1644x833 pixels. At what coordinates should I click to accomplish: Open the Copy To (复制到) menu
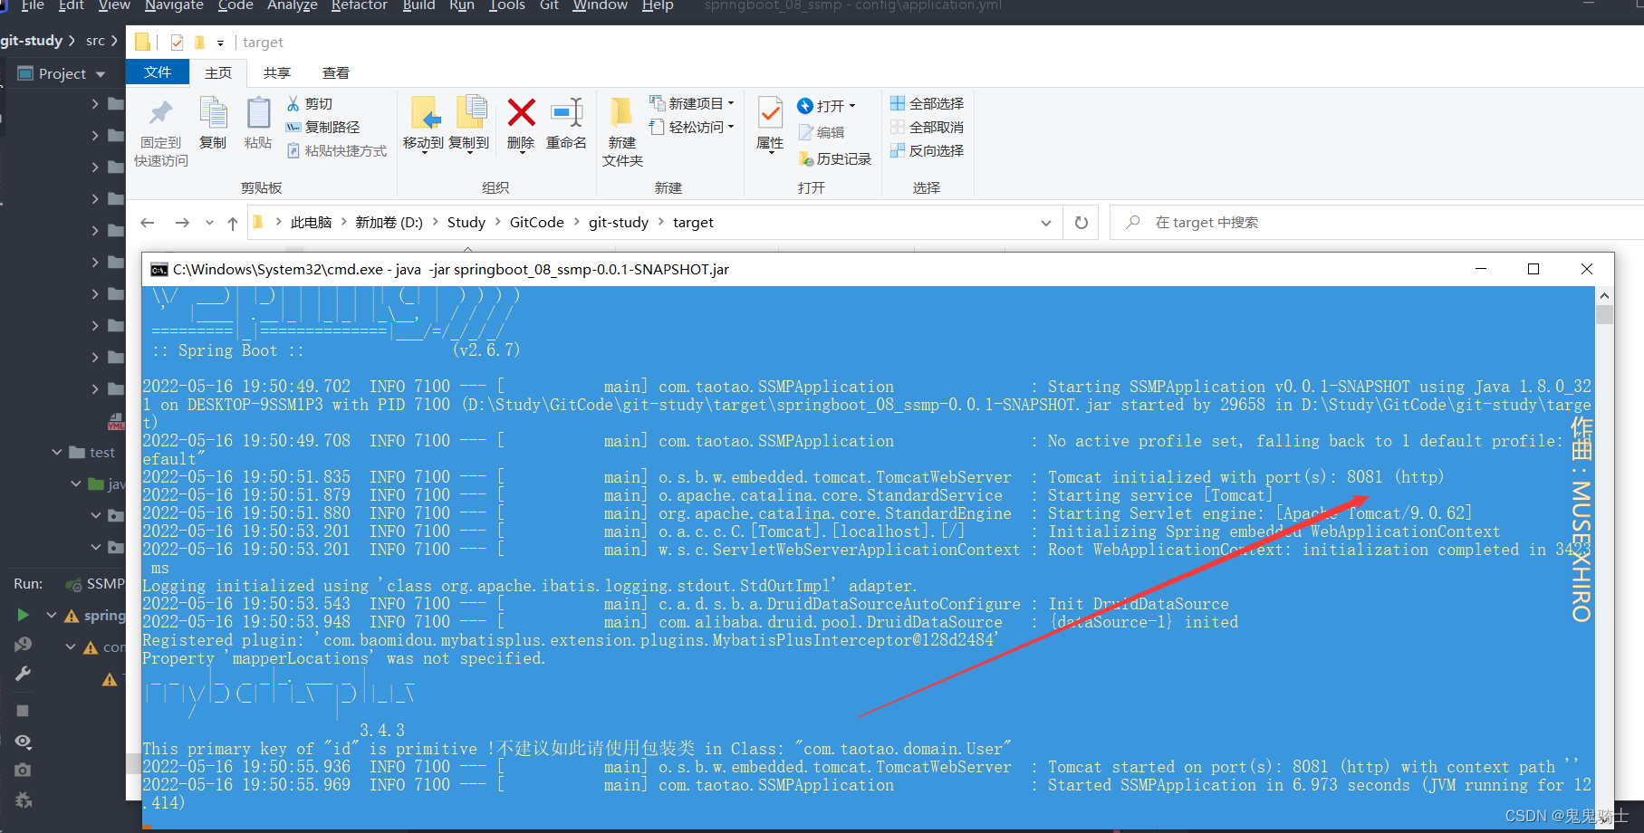pos(469,125)
